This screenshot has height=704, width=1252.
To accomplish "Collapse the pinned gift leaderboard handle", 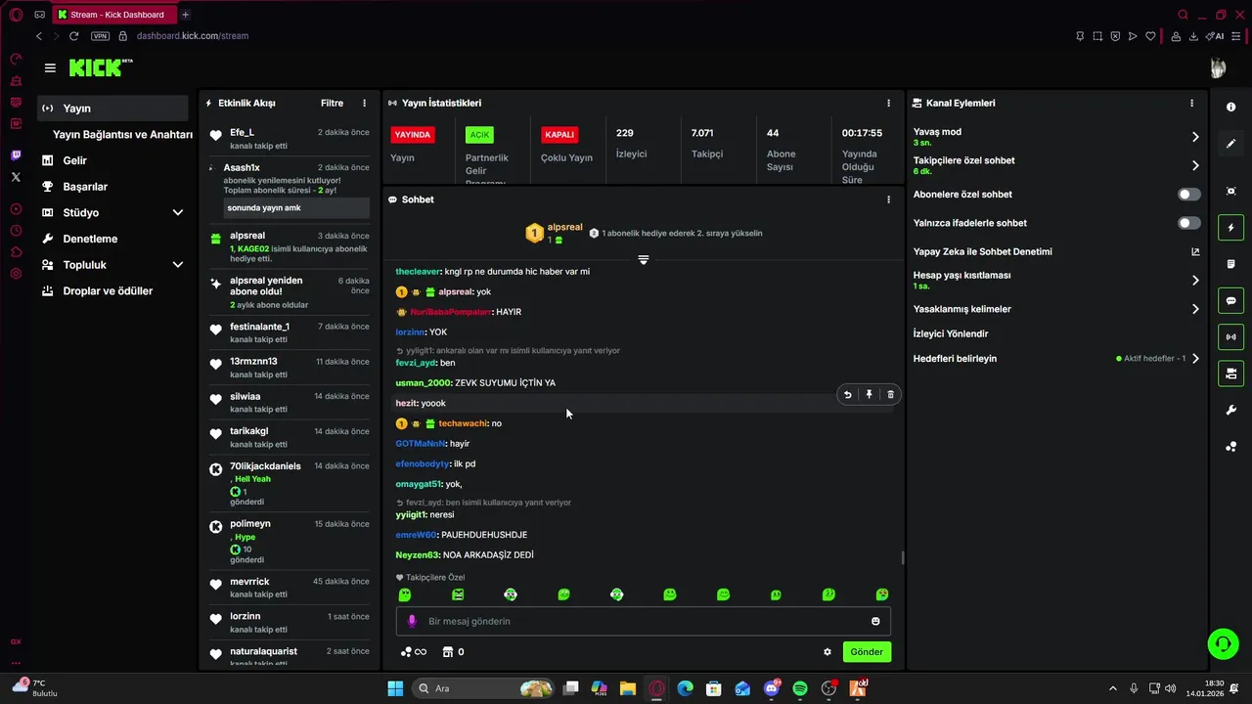I will click(643, 260).
